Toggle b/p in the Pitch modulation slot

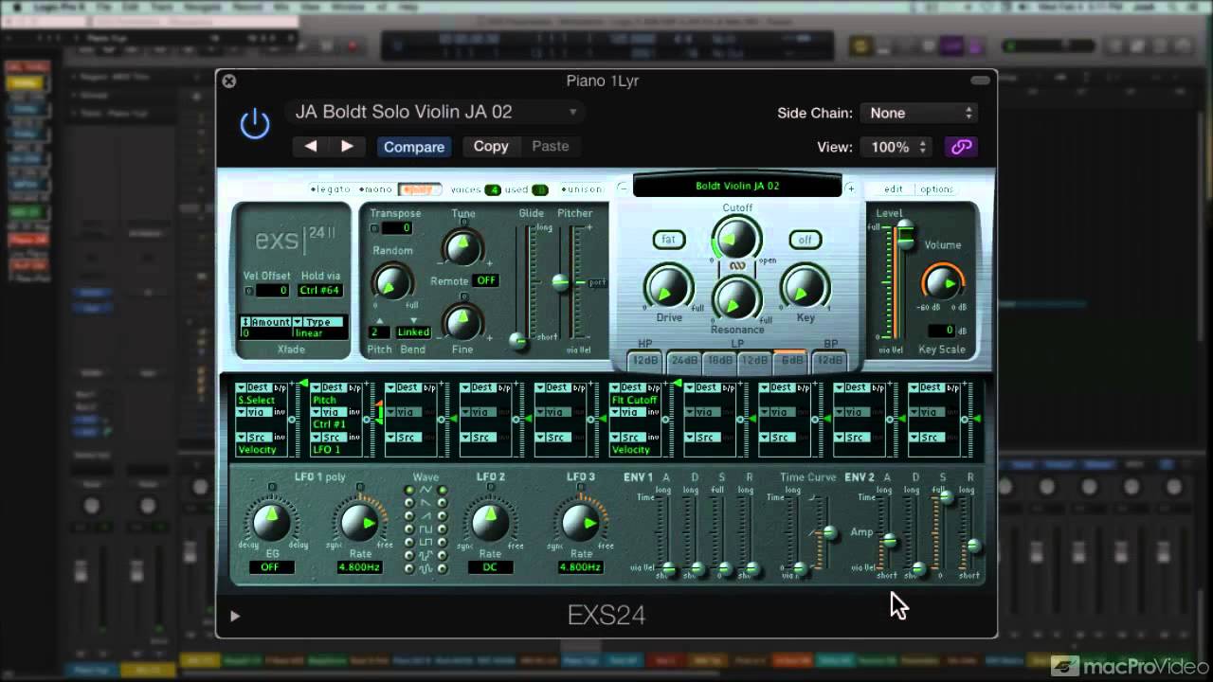click(x=355, y=387)
